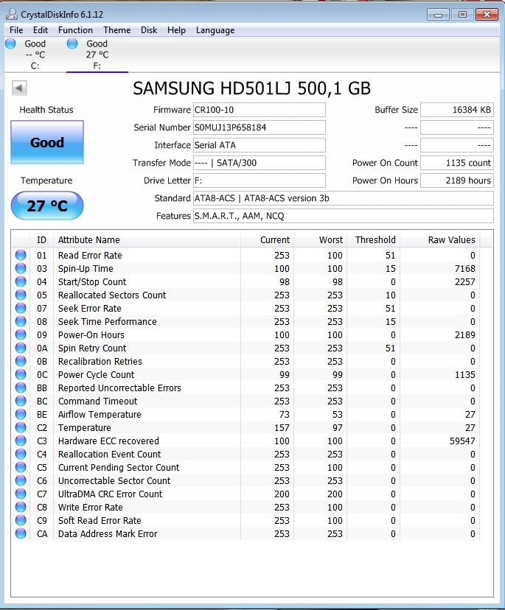Viewport: 505px width, 610px height.
Task: Click status icon for Start/Stop Count
Action: coord(21,281)
